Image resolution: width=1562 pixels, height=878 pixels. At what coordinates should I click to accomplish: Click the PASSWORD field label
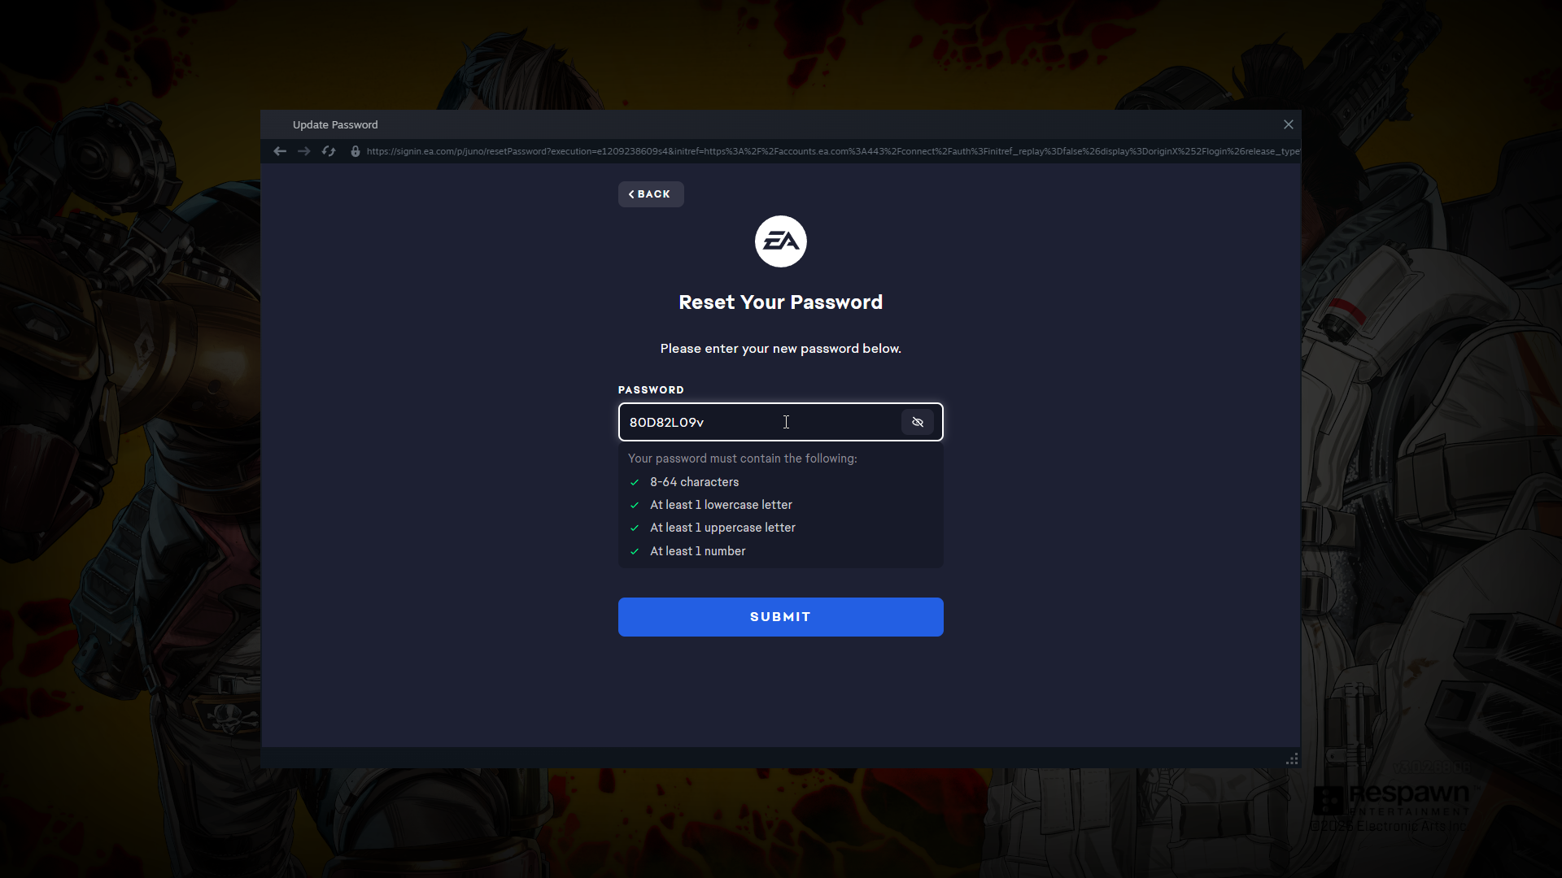(x=651, y=390)
